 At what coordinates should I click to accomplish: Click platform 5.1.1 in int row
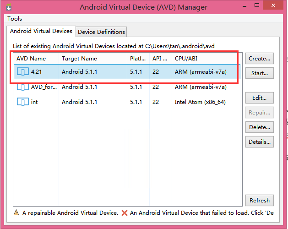click(136, 102)
